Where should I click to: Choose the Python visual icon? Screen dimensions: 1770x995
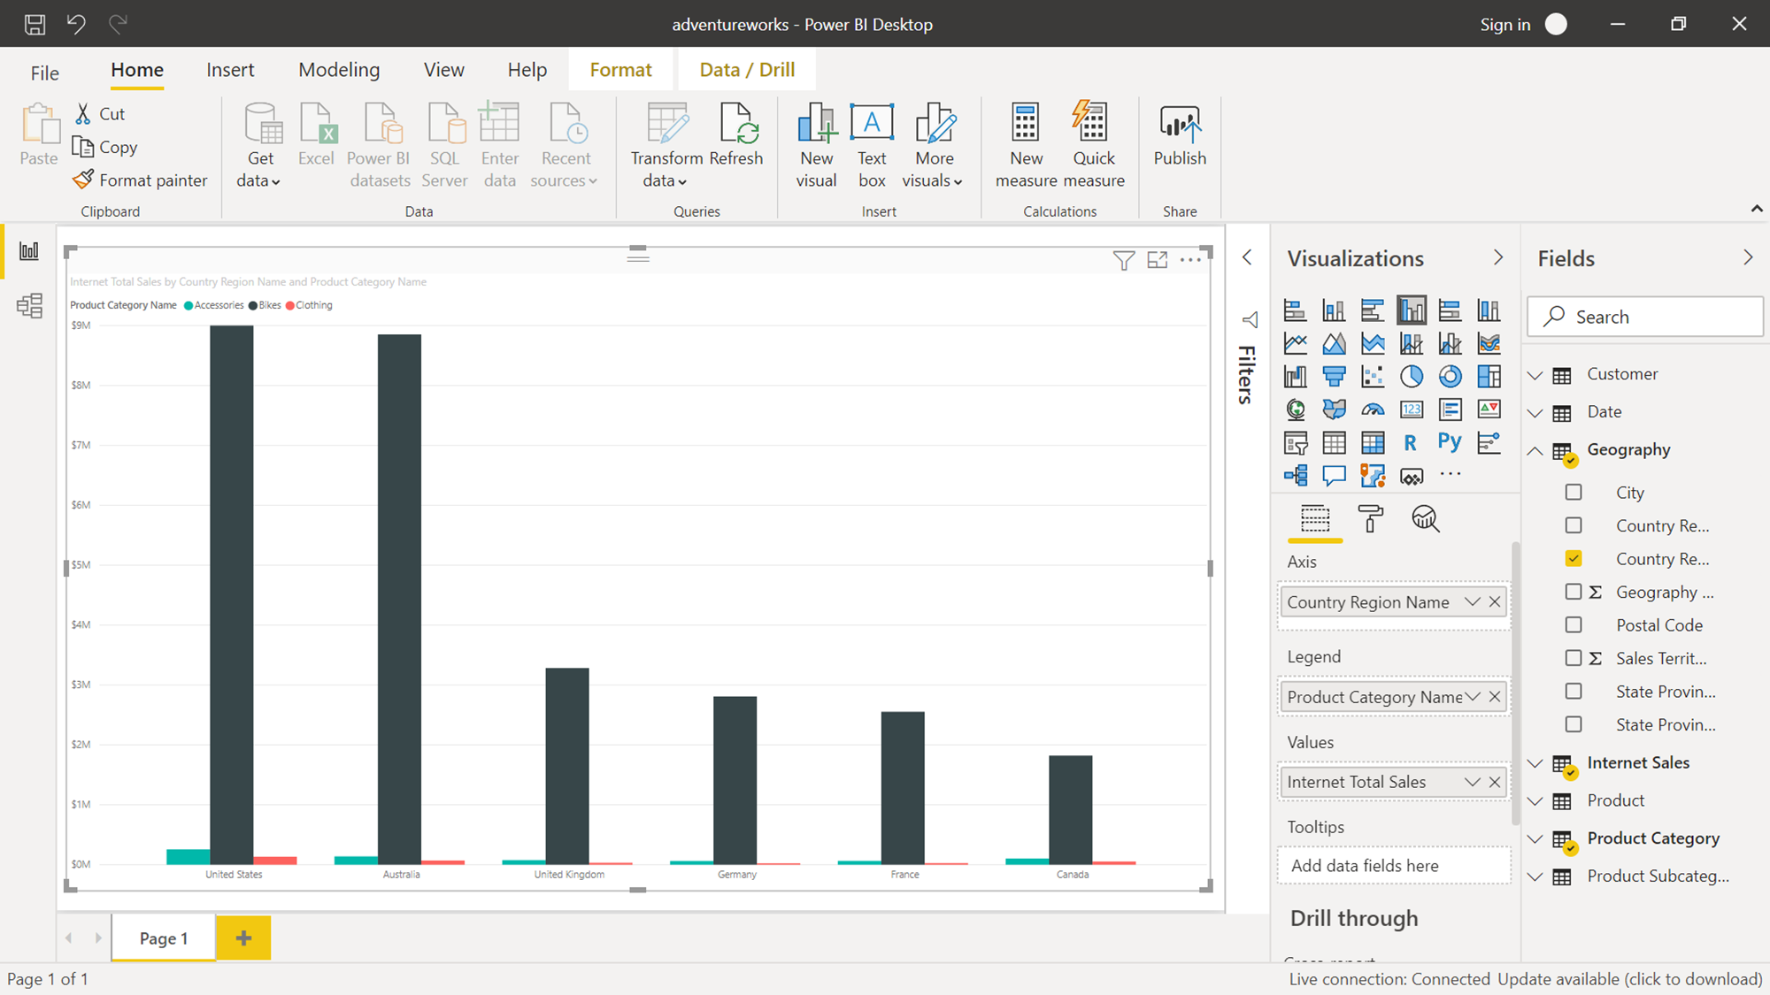[1450, 441]
